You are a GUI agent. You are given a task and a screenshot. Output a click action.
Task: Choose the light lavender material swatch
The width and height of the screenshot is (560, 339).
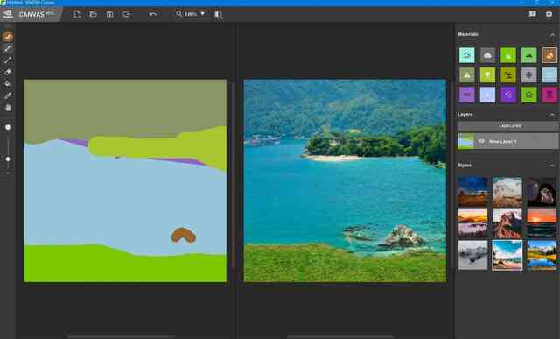pos(487,95)
